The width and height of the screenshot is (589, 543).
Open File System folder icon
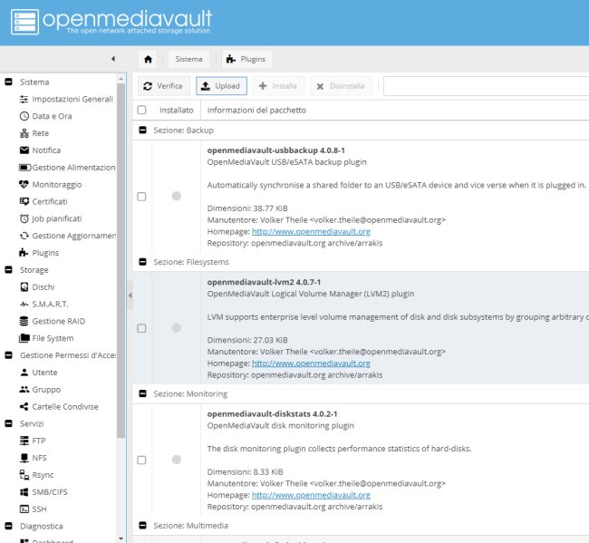(24, 338)
